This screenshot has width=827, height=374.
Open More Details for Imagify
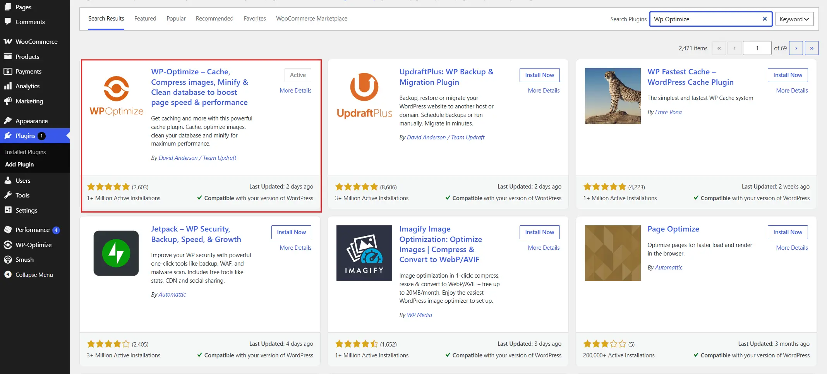(544, 248)
